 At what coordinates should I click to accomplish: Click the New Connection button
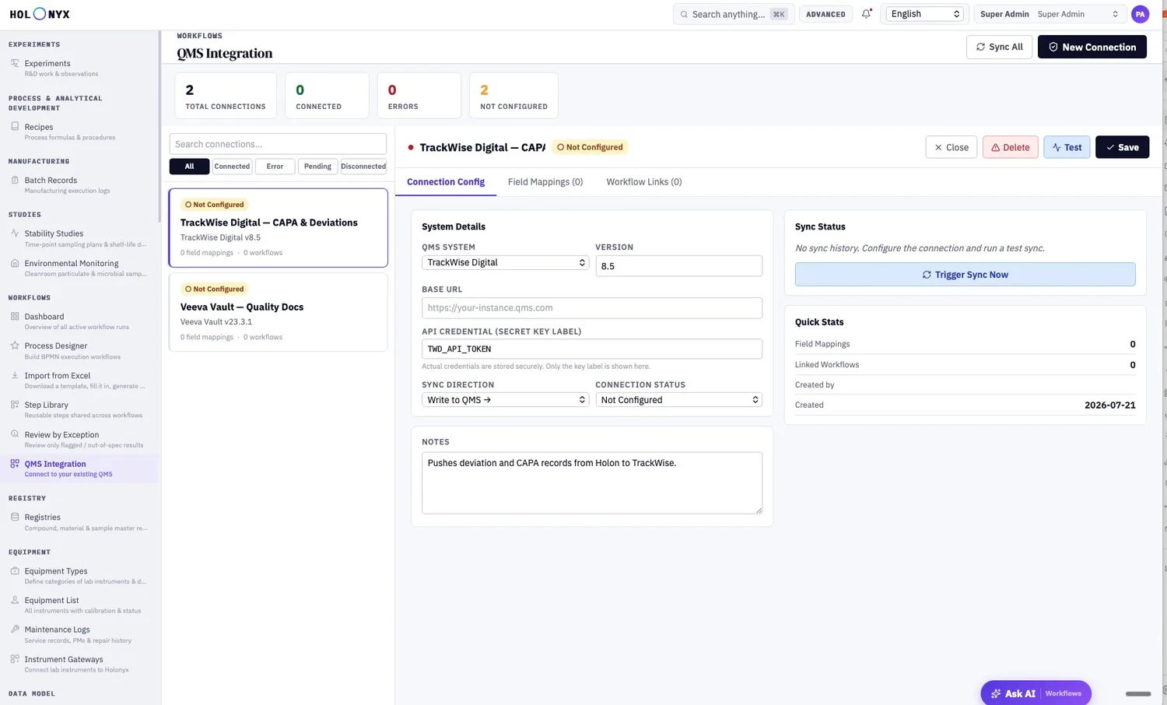point(1092,47)
